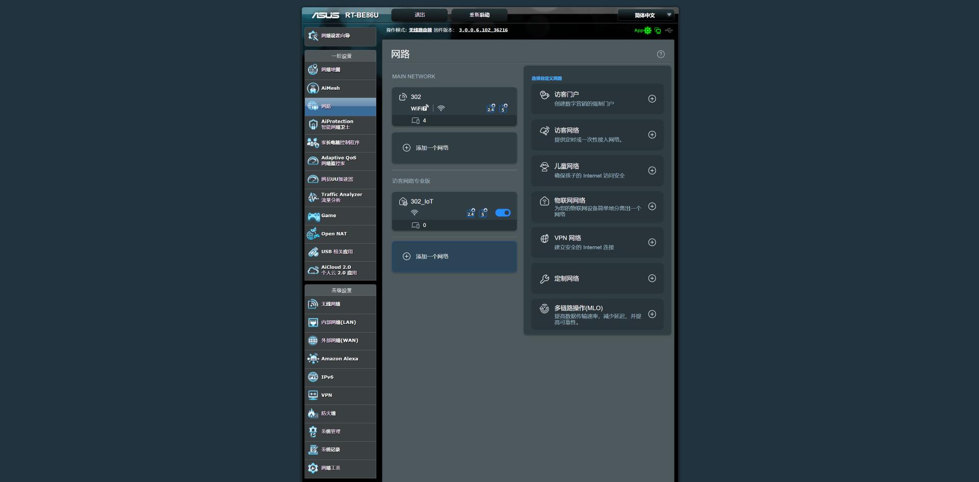Viewport: 979px width, 482px height.
Task: Click the VPN monitor icon
Action: 313,395
